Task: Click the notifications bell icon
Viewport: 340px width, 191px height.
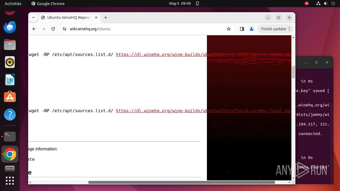Action: 197,3
